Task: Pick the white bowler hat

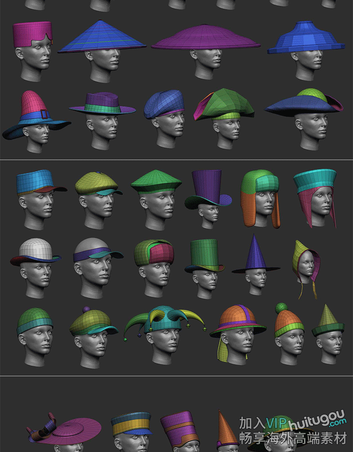Action: (35, 251)
